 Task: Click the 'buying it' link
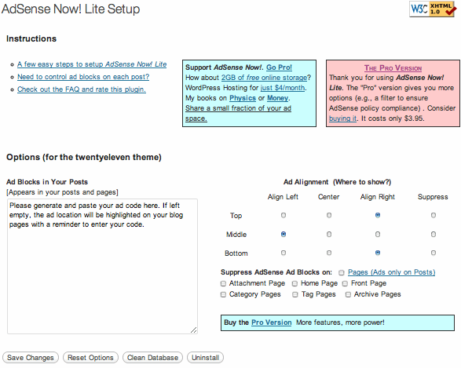(x=342, y=118)
